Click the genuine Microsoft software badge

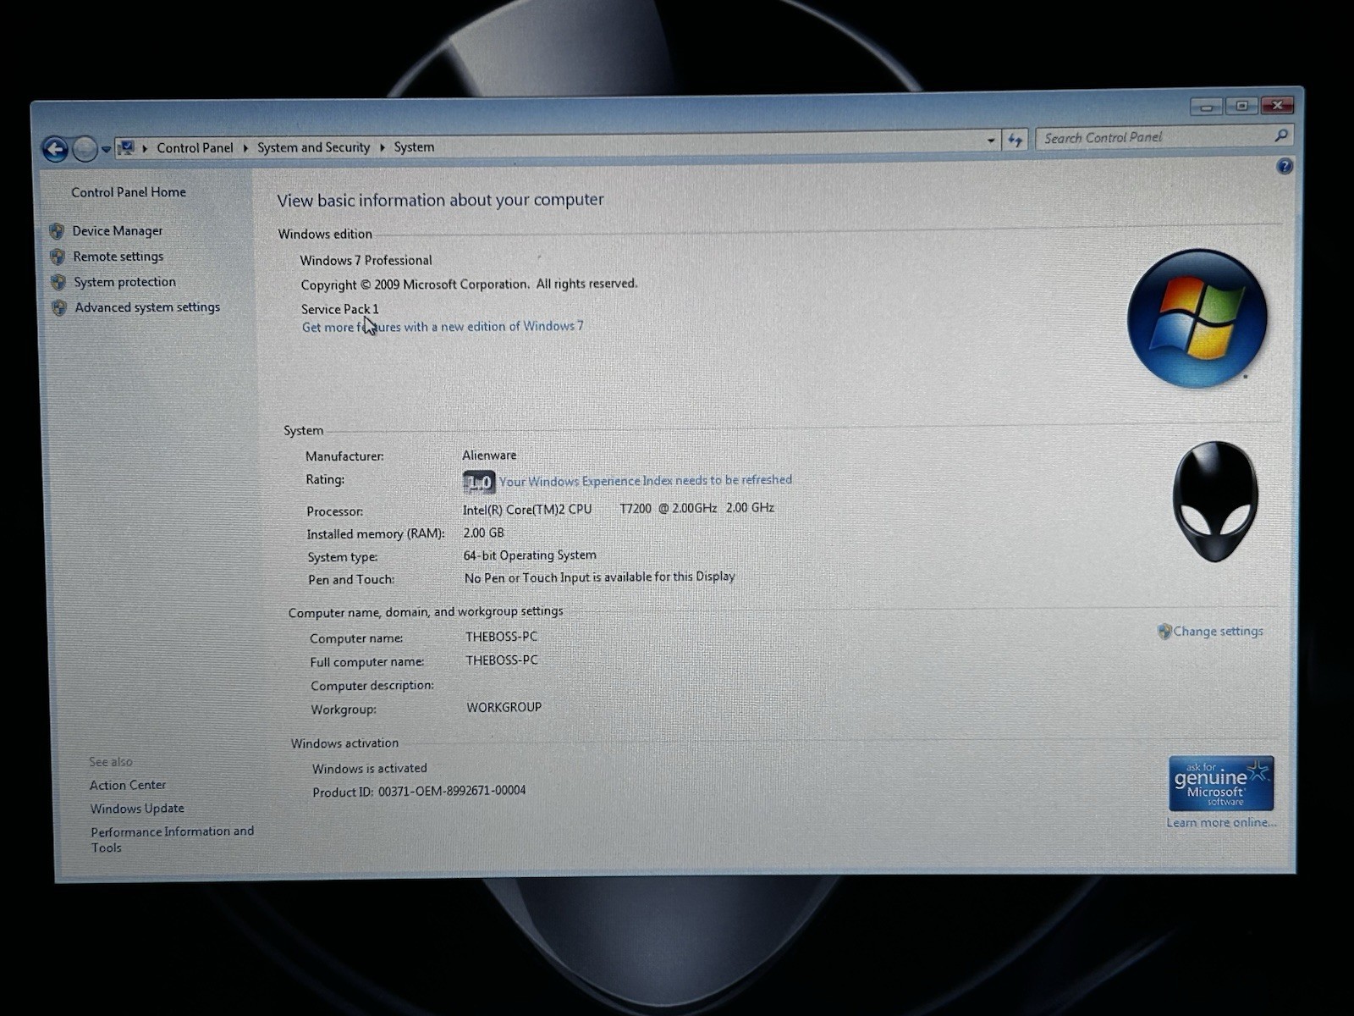click(x=1221, y=784)
